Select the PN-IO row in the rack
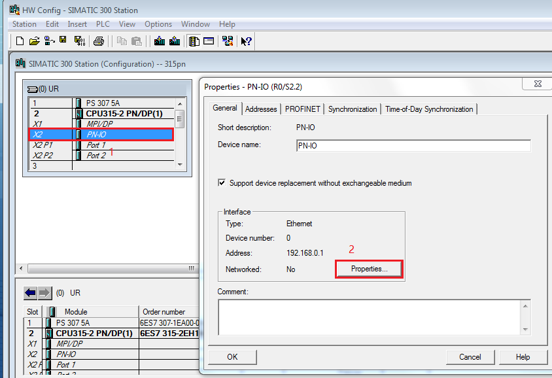Image resolution: width=552 pixels, height=378 pixels. [x=101, y=135]
